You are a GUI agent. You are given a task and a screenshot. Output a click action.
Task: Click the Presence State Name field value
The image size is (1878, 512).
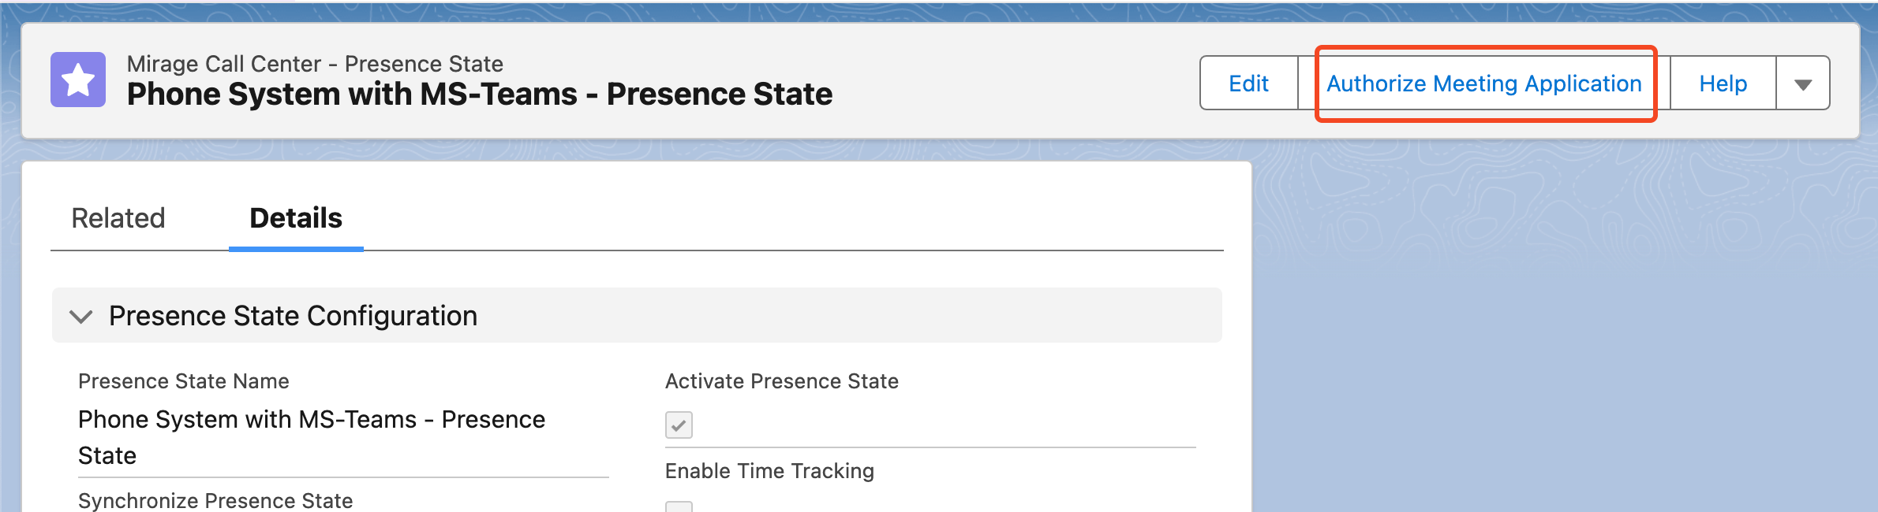[312, 437]
